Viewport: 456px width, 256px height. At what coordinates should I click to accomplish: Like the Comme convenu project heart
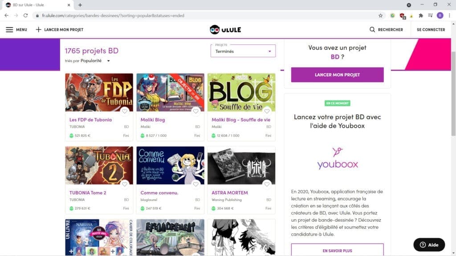pyautogui.click(x=196, y=184)
